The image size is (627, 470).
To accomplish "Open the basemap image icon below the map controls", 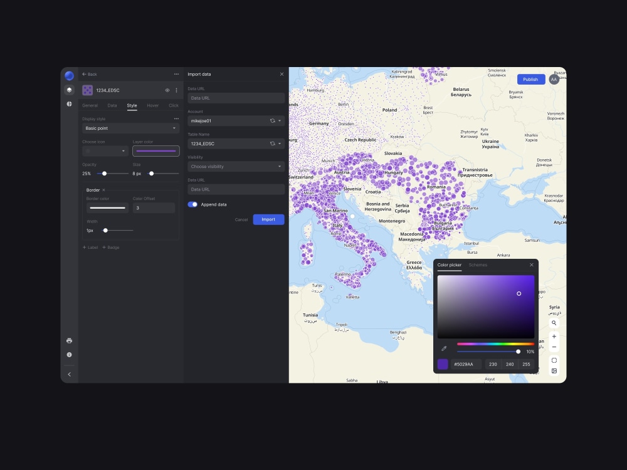I will point(554,371).
